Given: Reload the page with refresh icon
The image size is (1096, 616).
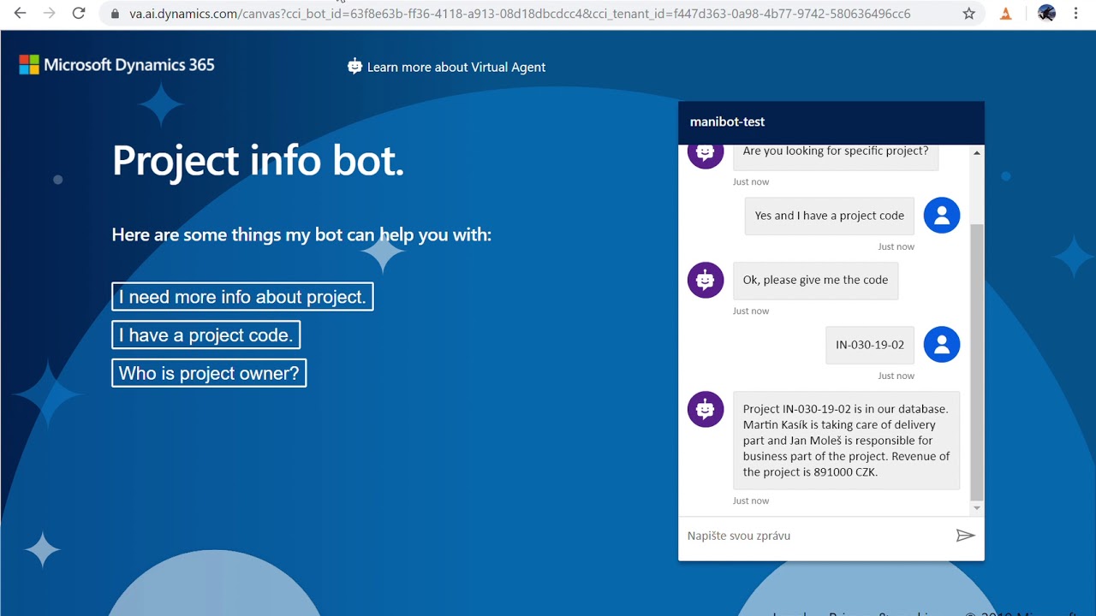Looking at the screenshot, I should [x=79, y=14].
